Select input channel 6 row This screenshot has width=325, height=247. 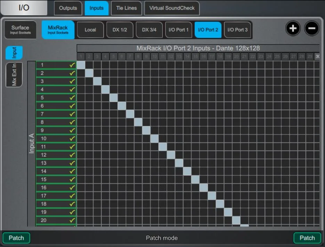pyautogui.click(x=56, y=106)
